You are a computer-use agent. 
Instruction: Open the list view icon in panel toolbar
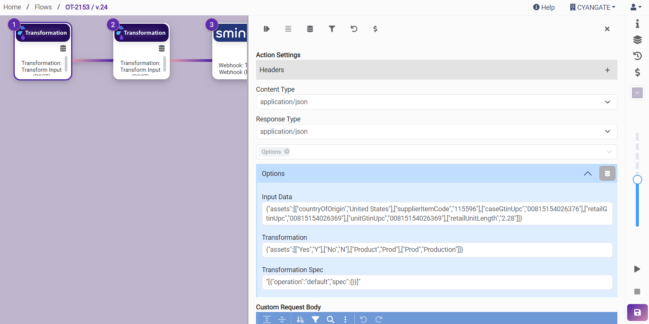tap(288, 29)
